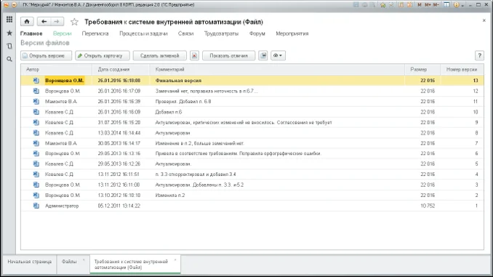
Task: Click the Сделать активной button
Action: [160, 56]
